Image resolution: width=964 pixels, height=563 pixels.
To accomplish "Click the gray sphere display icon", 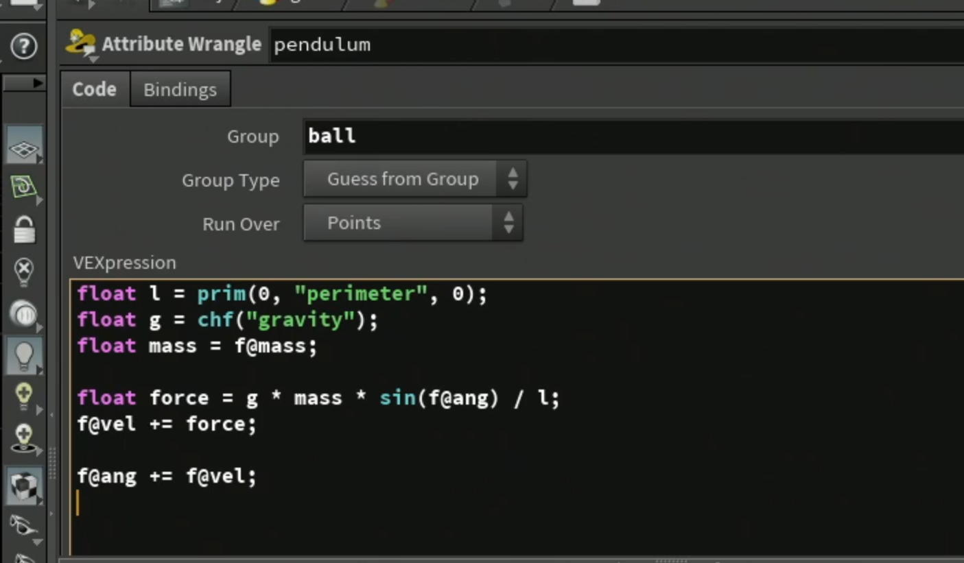I will (24, 314).
